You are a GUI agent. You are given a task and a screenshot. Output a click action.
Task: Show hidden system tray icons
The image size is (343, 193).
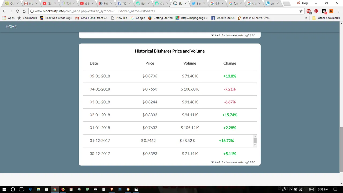[290, 190]
